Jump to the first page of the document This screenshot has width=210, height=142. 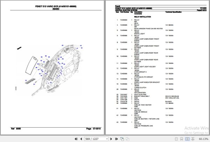click(76, 139)
